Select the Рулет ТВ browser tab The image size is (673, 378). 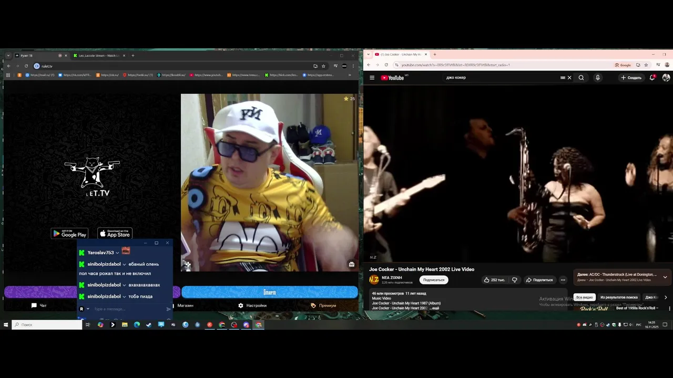pyautogui.click(x=41, y=56)
